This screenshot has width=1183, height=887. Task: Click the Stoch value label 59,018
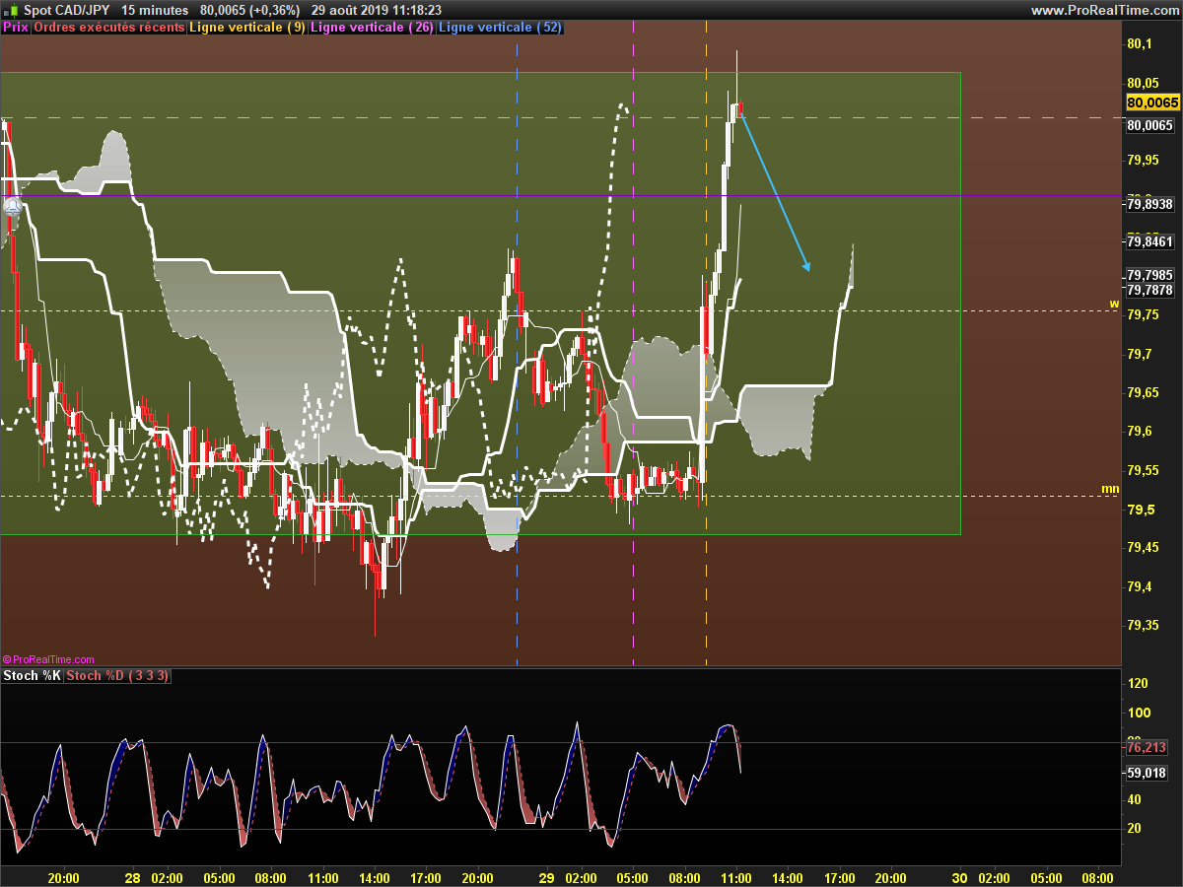pyautogui.click(x=1148, y=774)
